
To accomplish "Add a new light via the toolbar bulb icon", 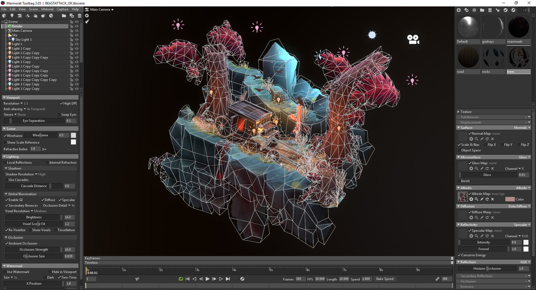I will tap(12, 16).
